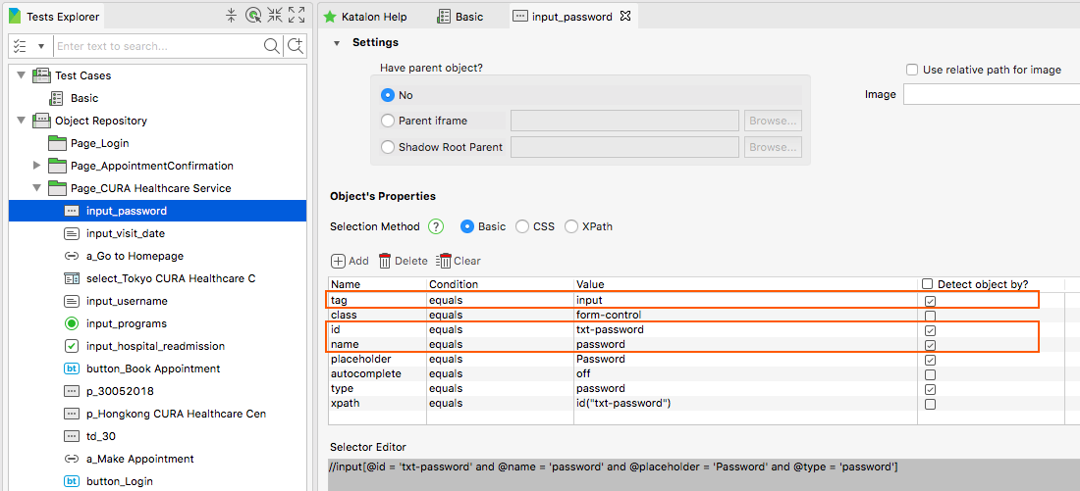Image resolution: width=1080 pixels, height=491 pixels.
Task: Click the Add property button
Action: click(350, 261)
